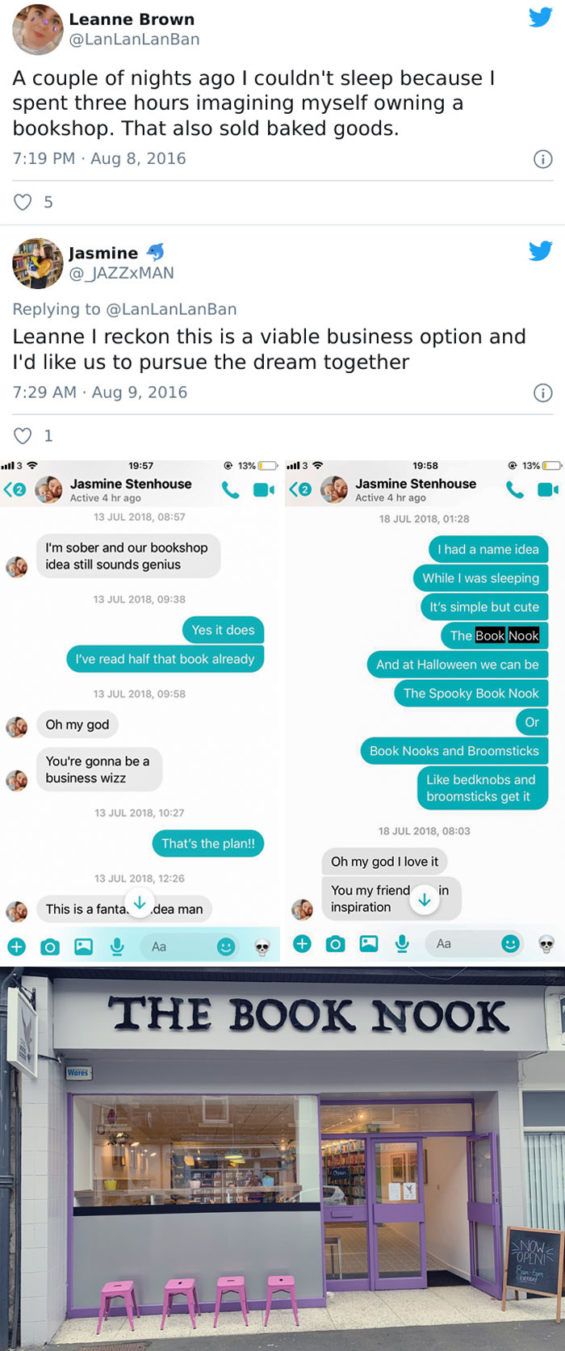565x1351 pixels.
Task: Start video call in right Messenger chat
Action: tap(548, 489)
